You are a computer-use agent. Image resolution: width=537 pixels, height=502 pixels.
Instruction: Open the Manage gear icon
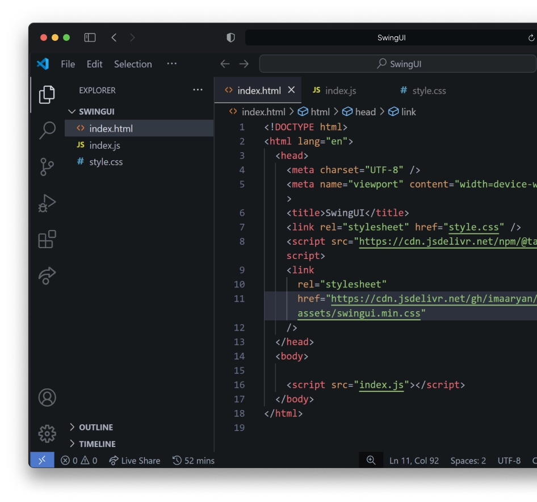coord(47,434)
